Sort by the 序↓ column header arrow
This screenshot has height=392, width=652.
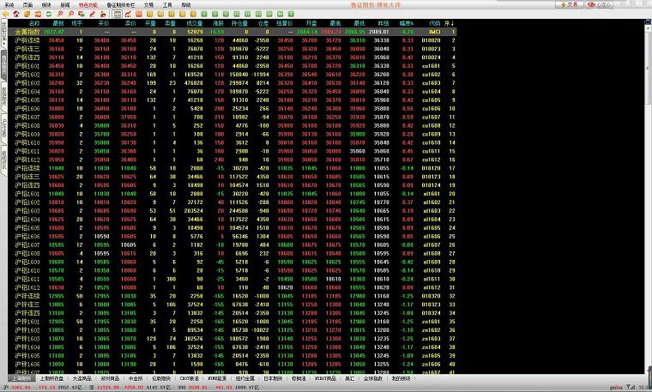[x=450, y=23]
